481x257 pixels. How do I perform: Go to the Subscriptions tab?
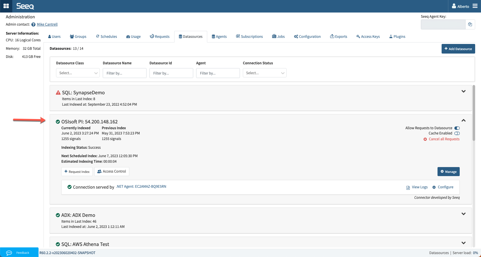pos(249,37)
